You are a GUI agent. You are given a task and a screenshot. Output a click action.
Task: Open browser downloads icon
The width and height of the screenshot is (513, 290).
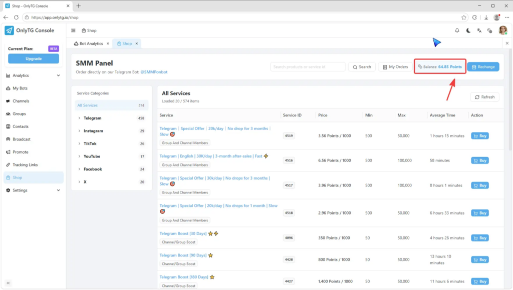486,17
